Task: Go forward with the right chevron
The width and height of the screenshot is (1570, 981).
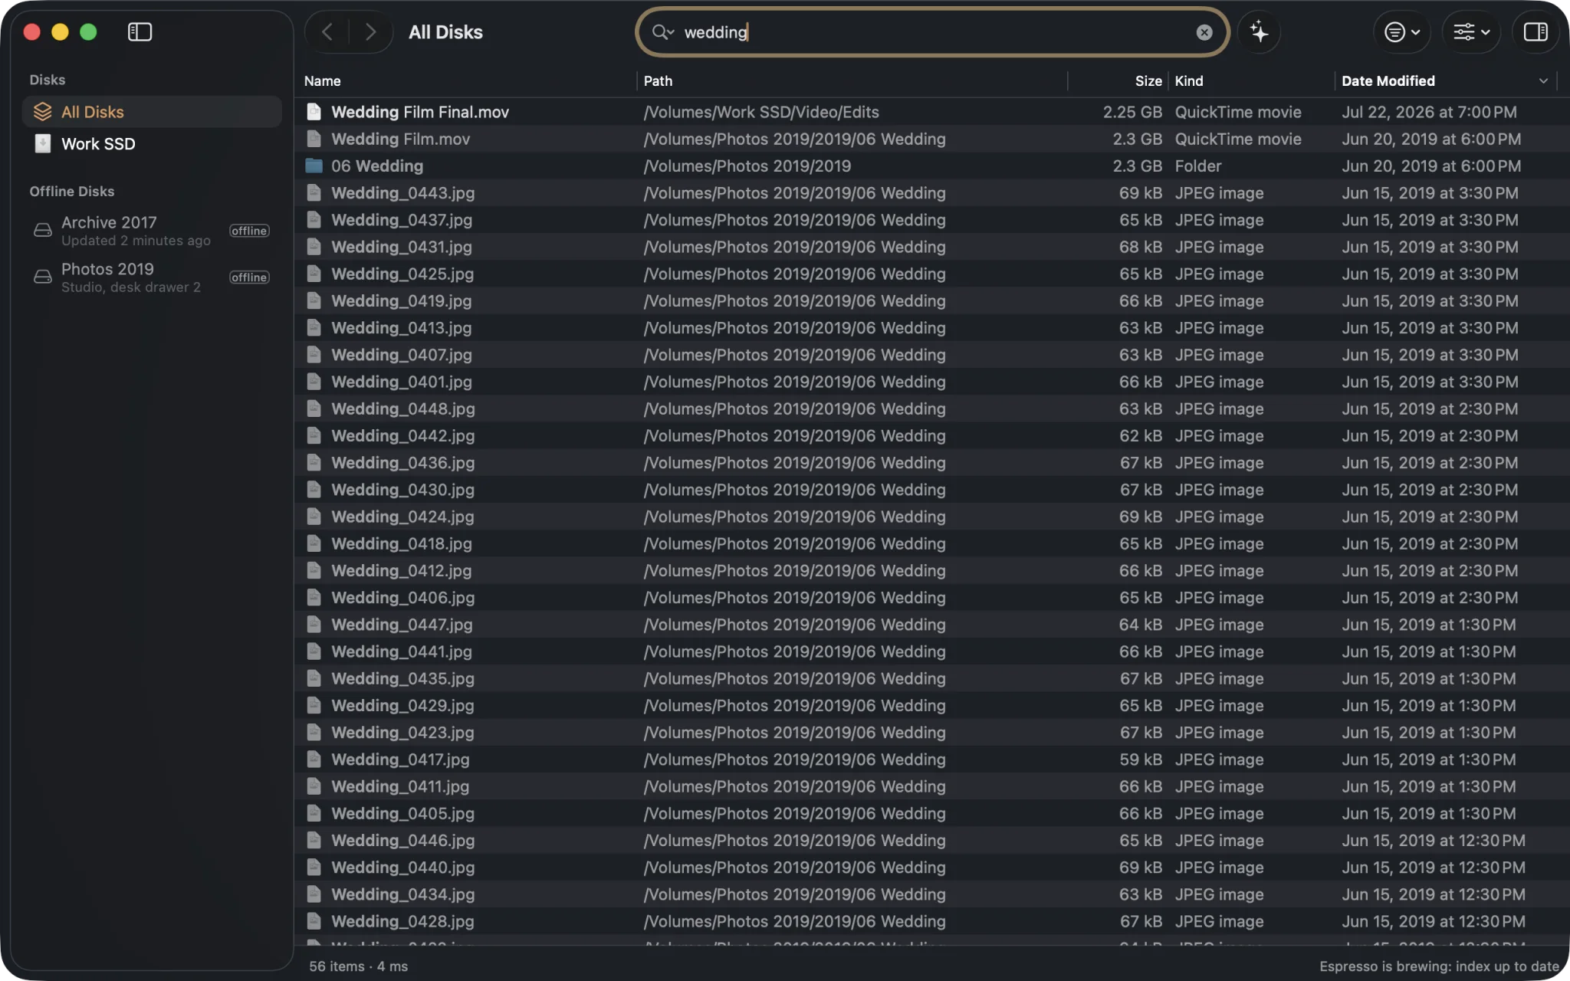Action: pos(370,31)
